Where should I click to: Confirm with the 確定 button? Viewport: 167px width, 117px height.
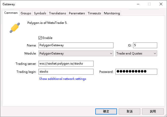pos(106,111)
